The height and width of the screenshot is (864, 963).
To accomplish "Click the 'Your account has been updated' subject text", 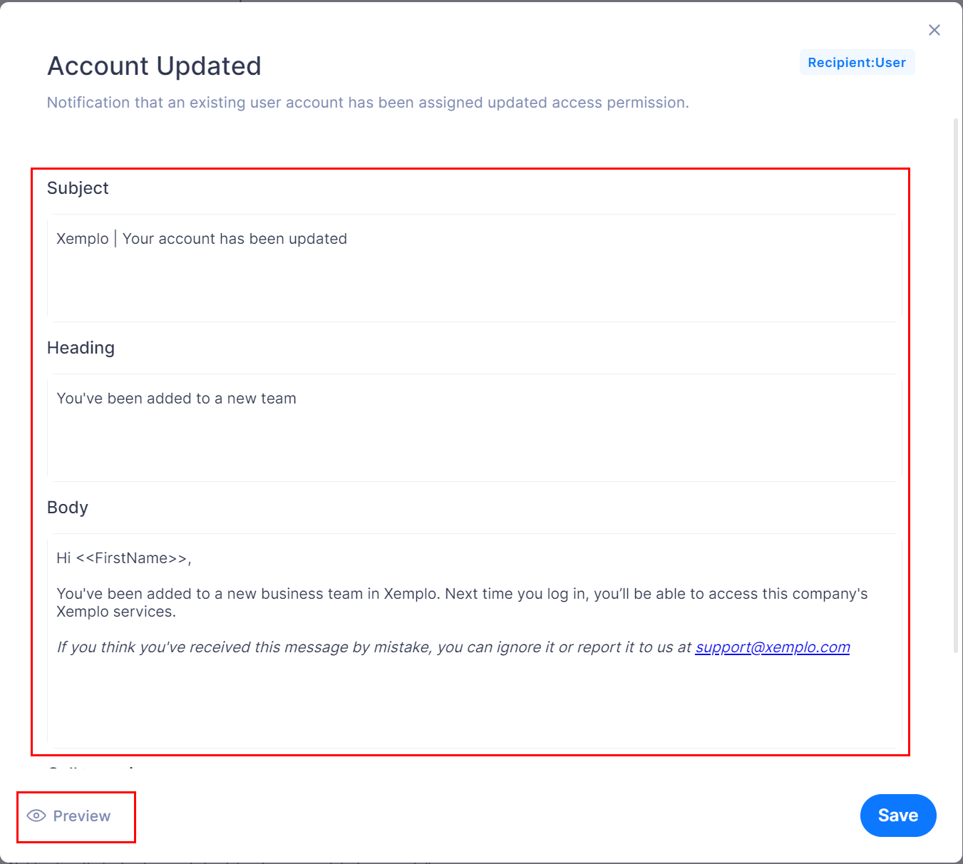I will tap(235, 239).
